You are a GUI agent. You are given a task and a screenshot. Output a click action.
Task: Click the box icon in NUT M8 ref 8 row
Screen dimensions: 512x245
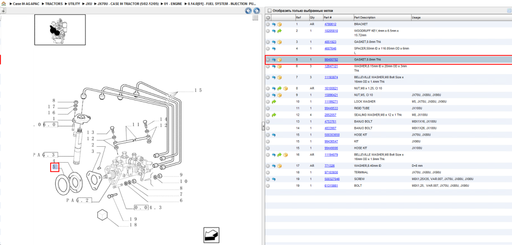click(285, 88)
